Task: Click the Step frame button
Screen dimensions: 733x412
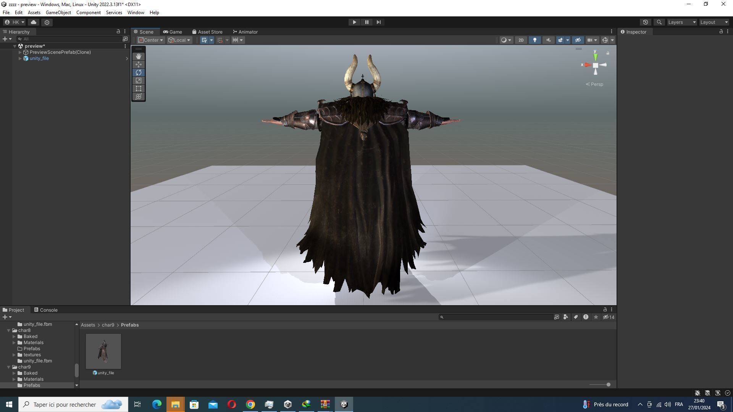Action: pyautogui.click(x=379, y=22)
